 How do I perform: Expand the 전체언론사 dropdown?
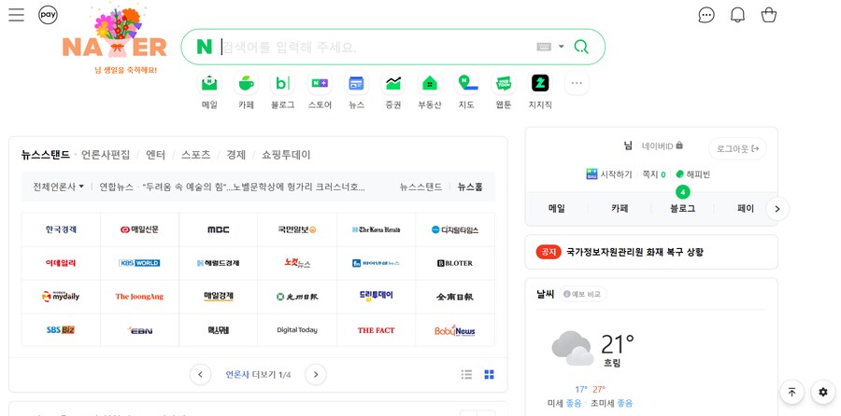pos(58,187)
